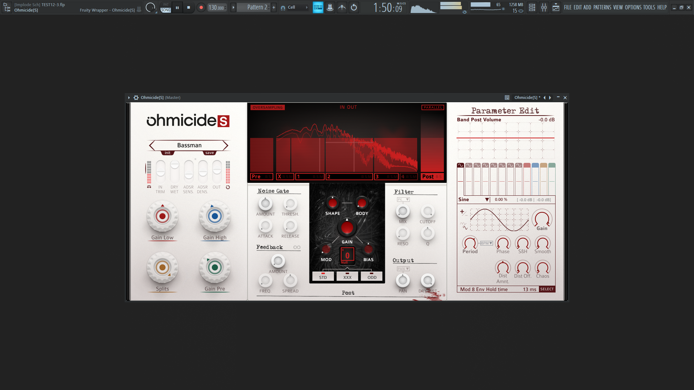Expand the Ohmicide wrapper menu arrow
694x390 pixels.
pyautogui.click(x=129, y=97)
